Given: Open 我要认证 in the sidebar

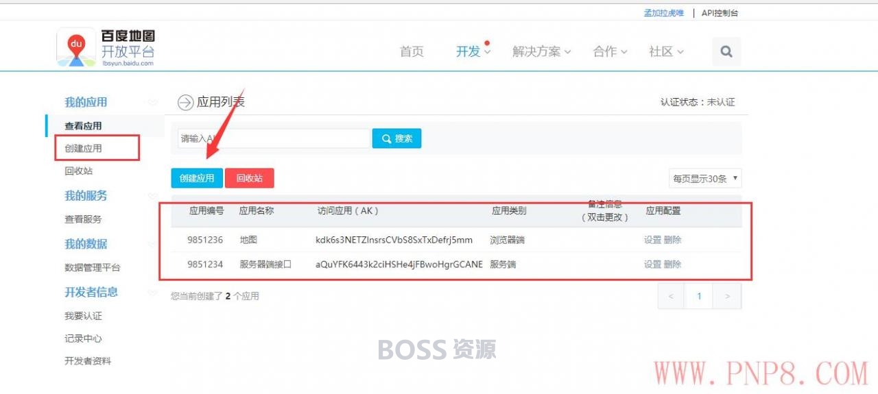Looking at the screenshot, I should click(83, 316).
